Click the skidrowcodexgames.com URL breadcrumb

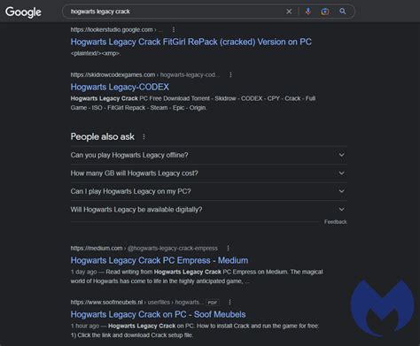pyautogui.click(x=144, y=75)
